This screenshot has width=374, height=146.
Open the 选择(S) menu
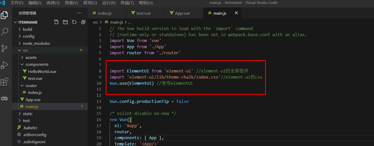53,3
